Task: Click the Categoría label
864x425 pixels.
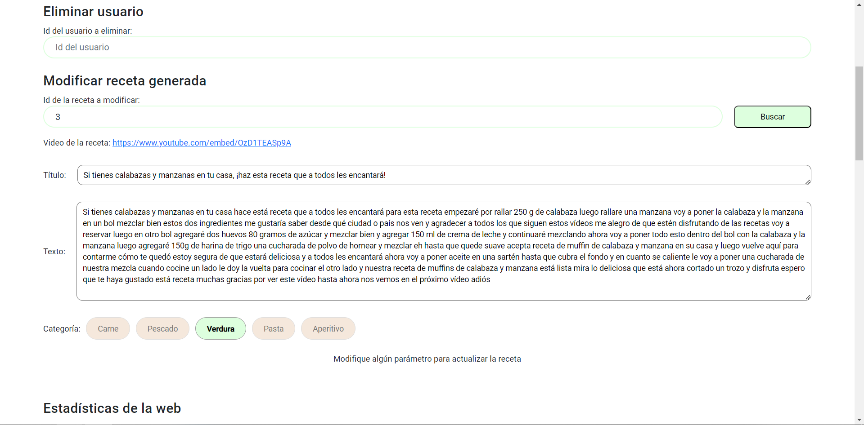Action: click(62, 329)
